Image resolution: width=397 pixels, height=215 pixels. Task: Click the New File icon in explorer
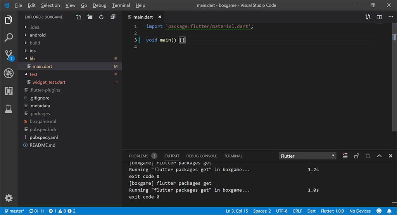[x=79, y=17]
